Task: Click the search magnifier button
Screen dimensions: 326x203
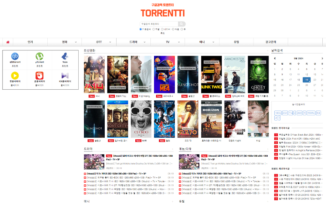Action: pyautogui.click(x=181, y=24)
